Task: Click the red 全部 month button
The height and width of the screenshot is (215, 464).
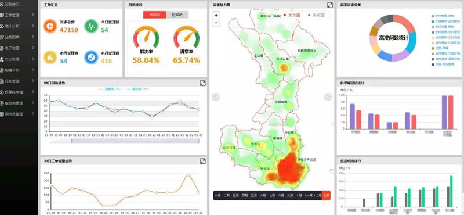Action: (x=326, y=195)
